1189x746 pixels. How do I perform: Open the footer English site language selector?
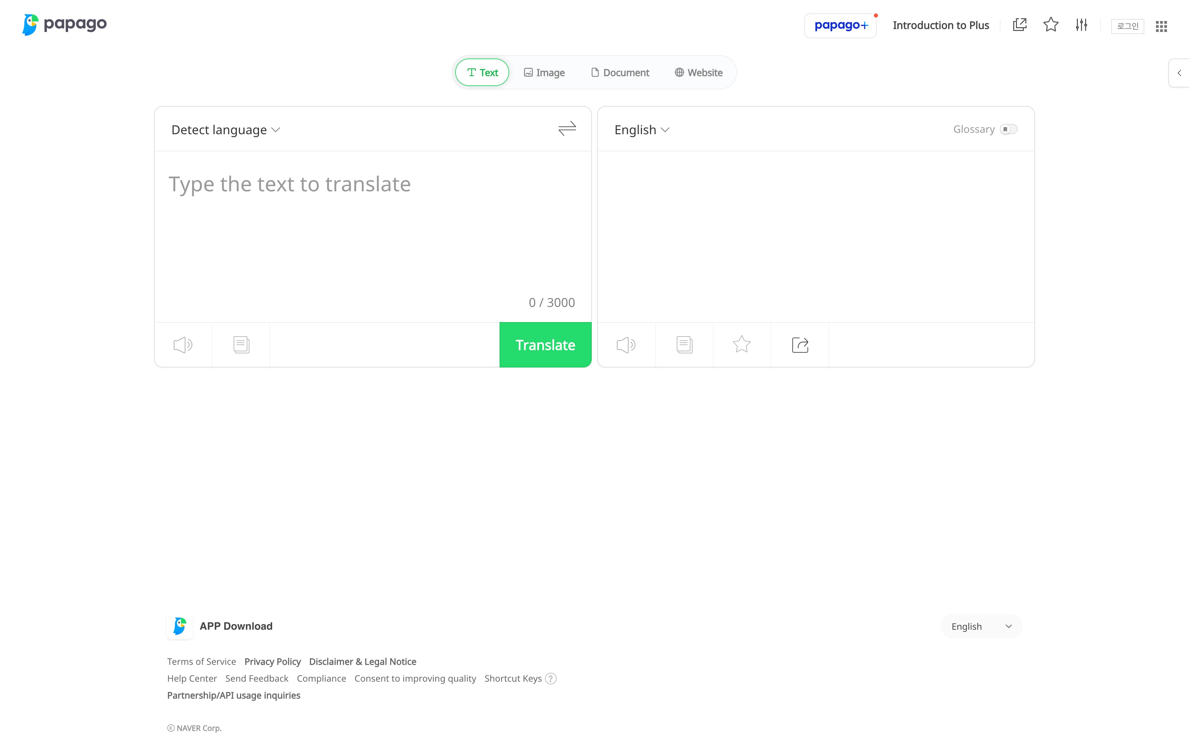981,626
